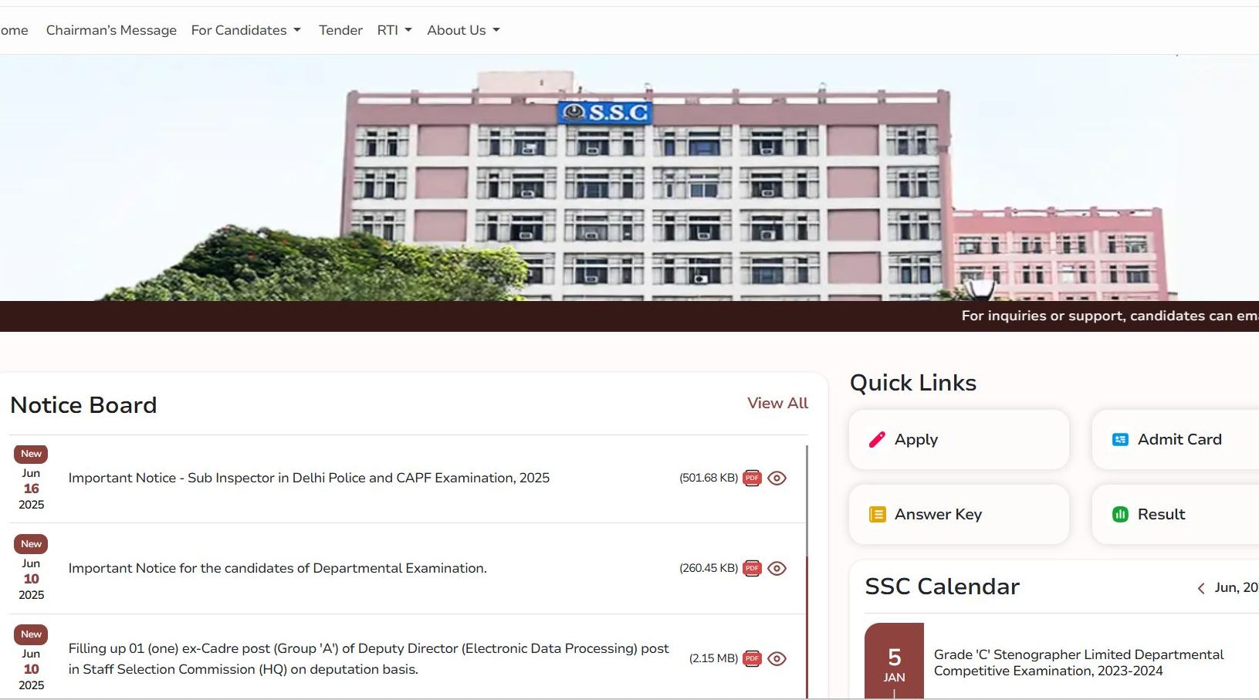Open the Apply quick link

click(959, 439)
